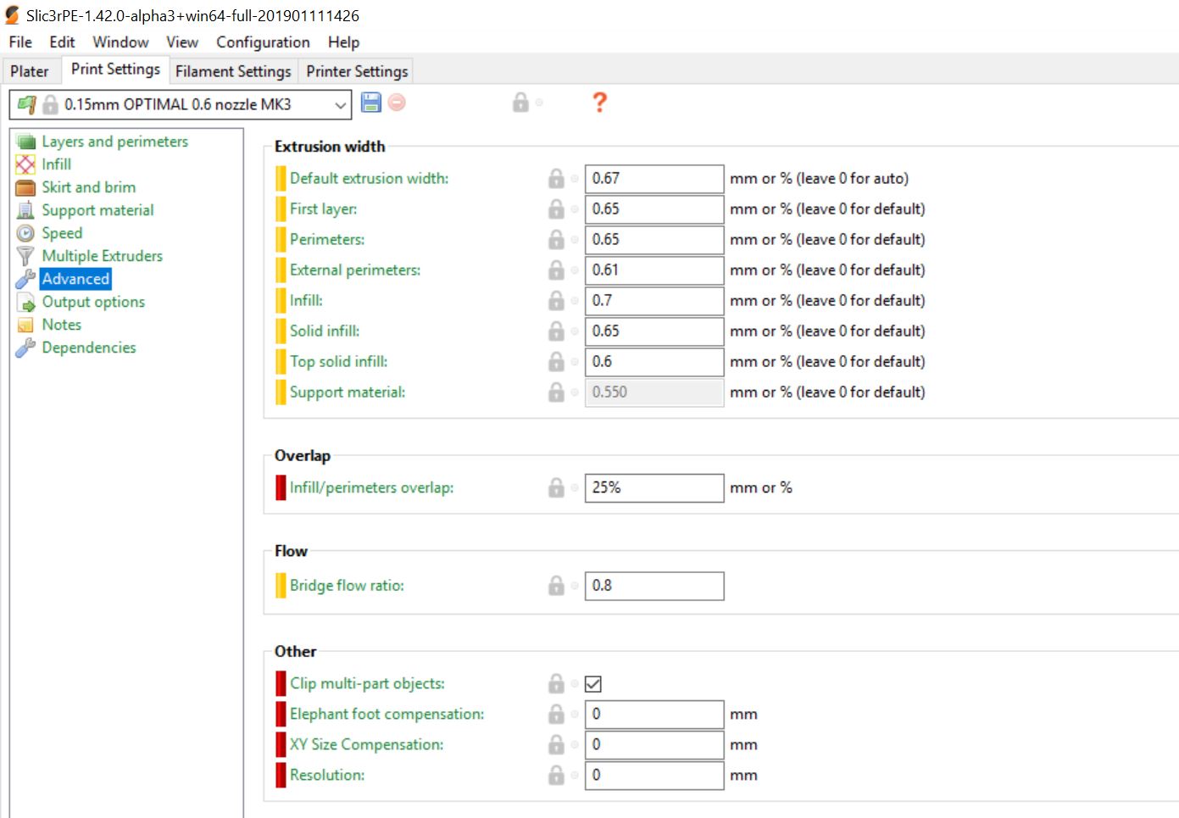The width and height of the screenshot is (1179, 818).
Task: Open the Window menu
Action: coord(120,42)
